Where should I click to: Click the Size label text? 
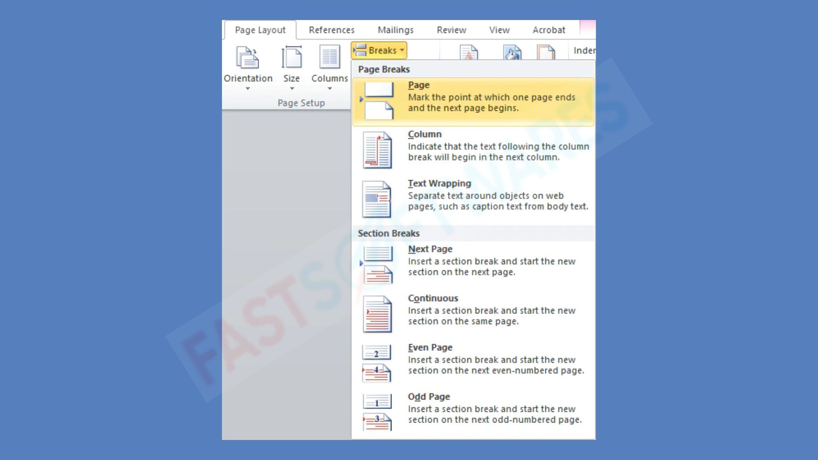tap(292, 78)
